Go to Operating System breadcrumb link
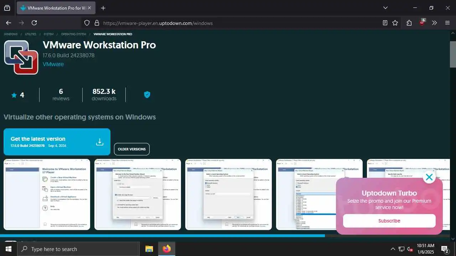Image resolution: width=456 pixels, height=256 pixels. (73, 34)
